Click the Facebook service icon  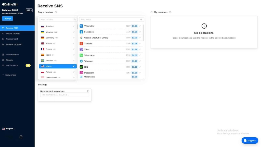tap(81, 32)
